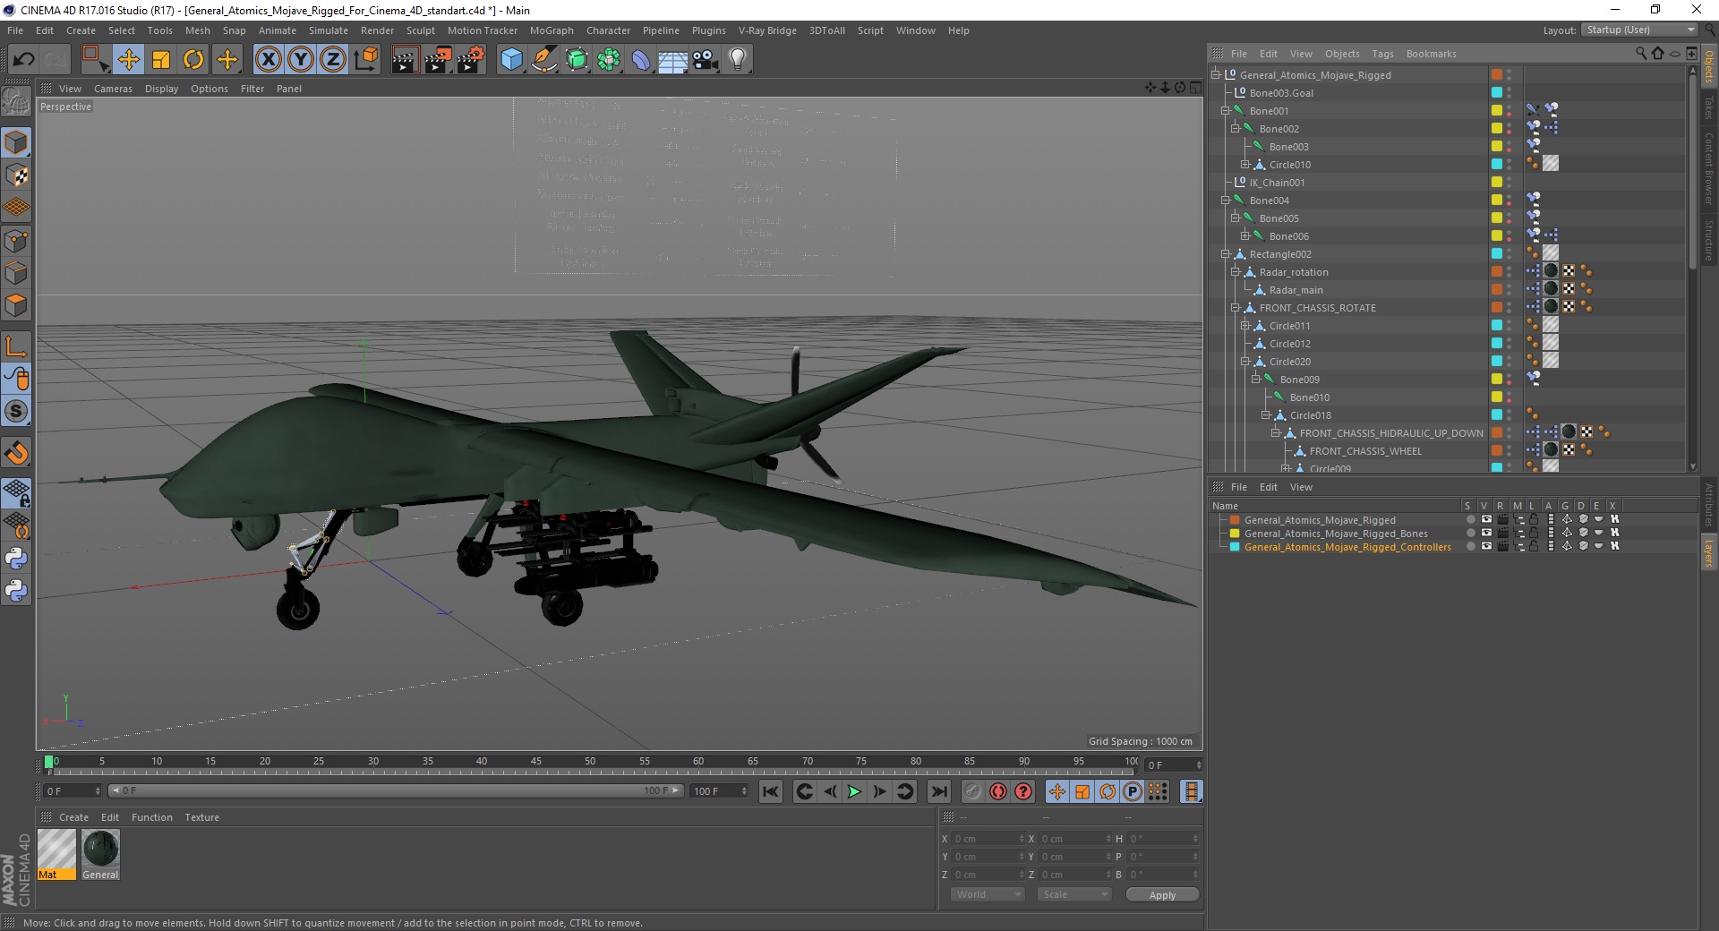Image resolution: width=1719 pixels, height=931 pixels.
Task: Click the Undo arrow icon
Action: pyautogui.click(x=23, y=60)
